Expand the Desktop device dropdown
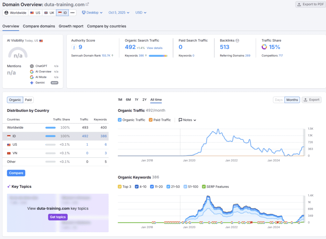326x239 pixels. pos(92,13)
